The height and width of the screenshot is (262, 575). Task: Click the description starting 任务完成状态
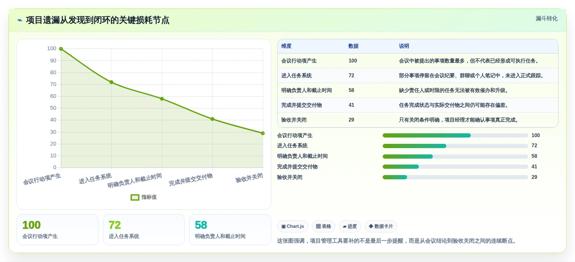454,105
